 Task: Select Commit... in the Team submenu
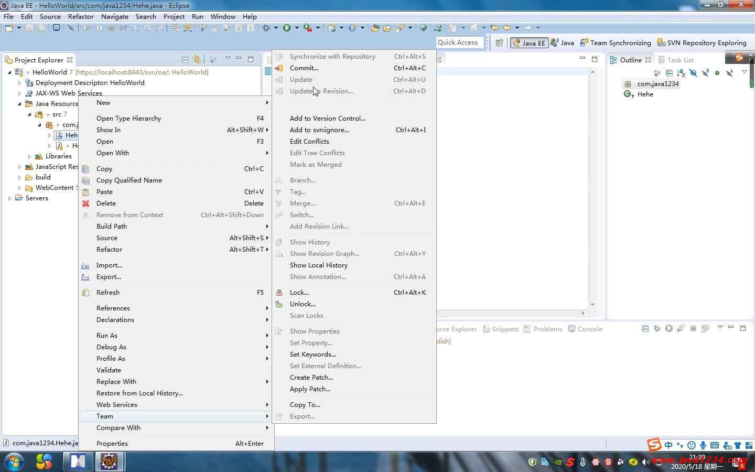click(354, 68)
